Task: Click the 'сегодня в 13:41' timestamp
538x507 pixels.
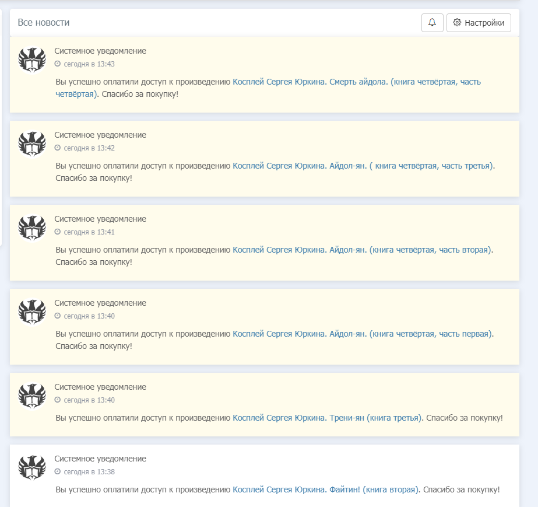Action: (89, 232)
